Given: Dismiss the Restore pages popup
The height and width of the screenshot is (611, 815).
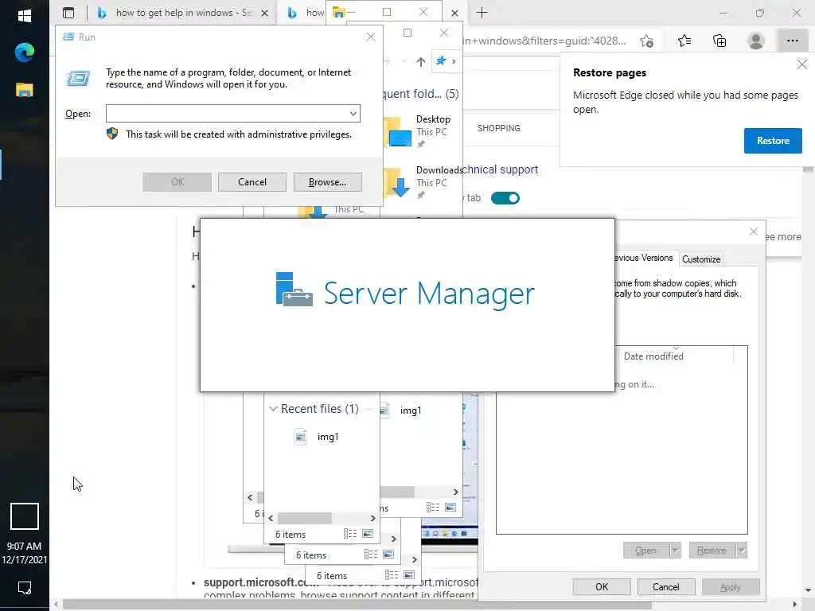Looking at the screenshot, I should [x=802, y=64].
